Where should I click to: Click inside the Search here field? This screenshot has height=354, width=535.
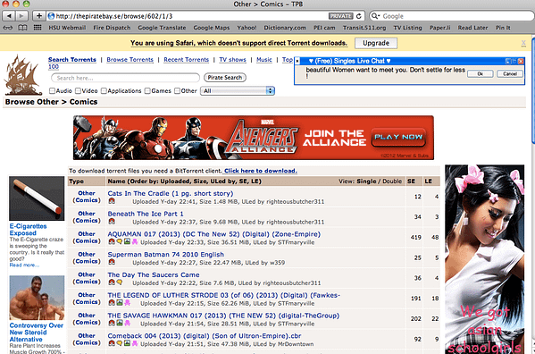pos(125,78)
